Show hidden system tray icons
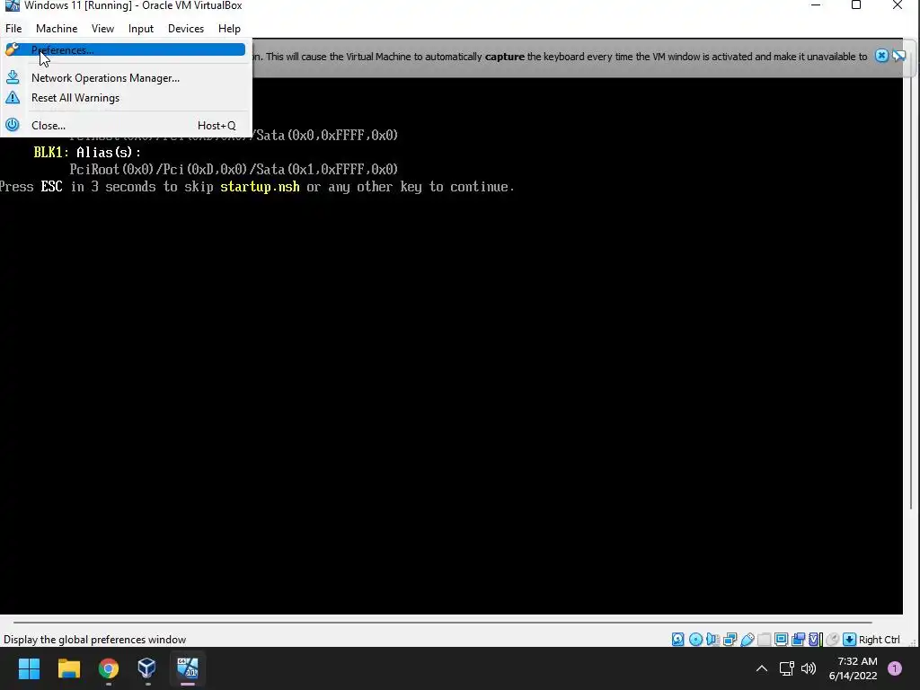The width and height of the screenshot is (920, 690). point(762,668)
